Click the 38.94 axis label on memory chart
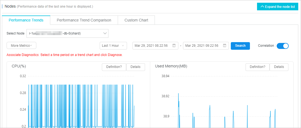This screenshot has width=301, height=128. pyautogui.click(x=166, y=76)
